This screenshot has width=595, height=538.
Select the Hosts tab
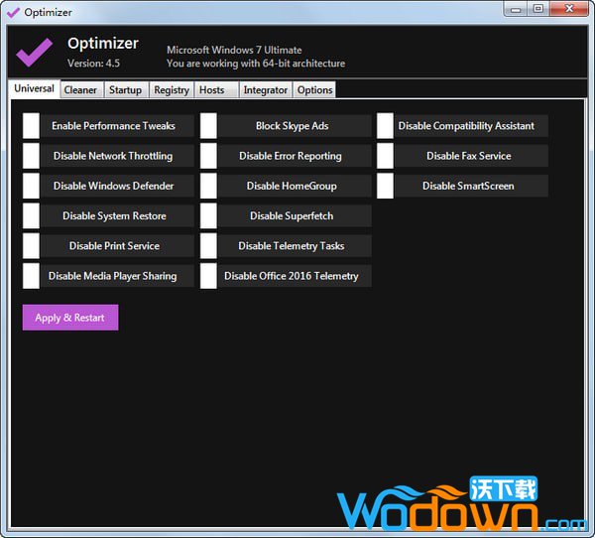click(x=216, y=90)
